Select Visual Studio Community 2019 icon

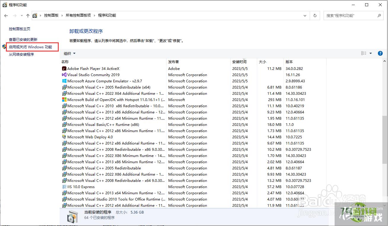point(64,75)
